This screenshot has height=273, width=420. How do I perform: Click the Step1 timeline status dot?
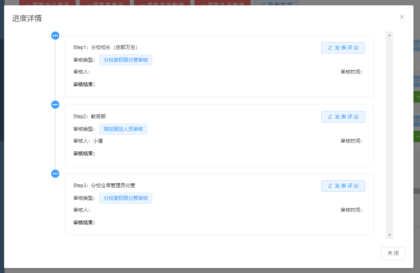[x=55, y=36]
